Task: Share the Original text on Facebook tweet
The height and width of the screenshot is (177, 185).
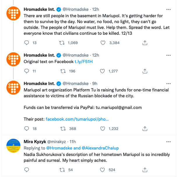Action: coord(145,71)
